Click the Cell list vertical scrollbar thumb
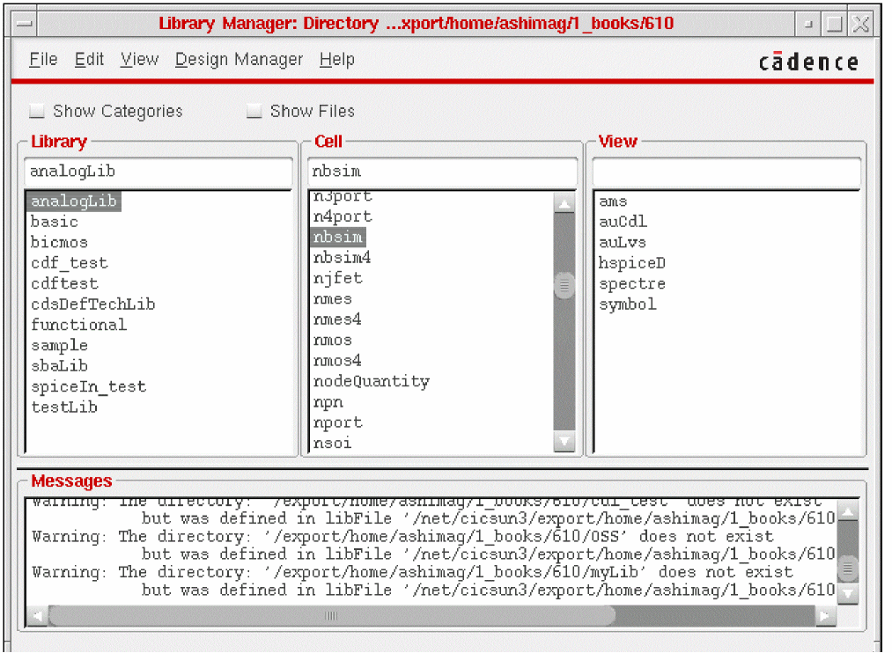 point(564,285)
